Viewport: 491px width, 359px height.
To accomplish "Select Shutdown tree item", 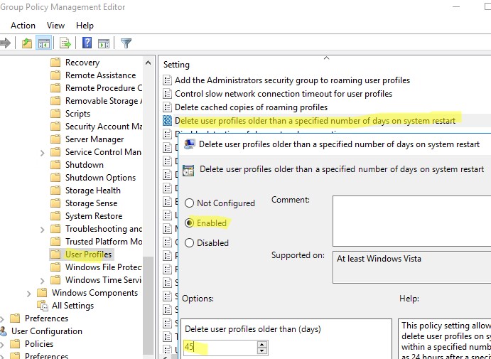I will coord(85,165).
